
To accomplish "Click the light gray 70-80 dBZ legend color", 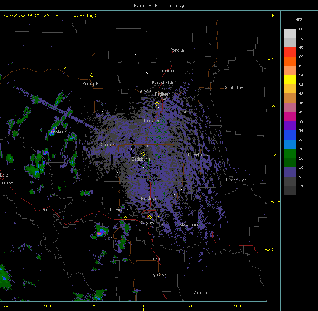I will [x=290, y=34].
